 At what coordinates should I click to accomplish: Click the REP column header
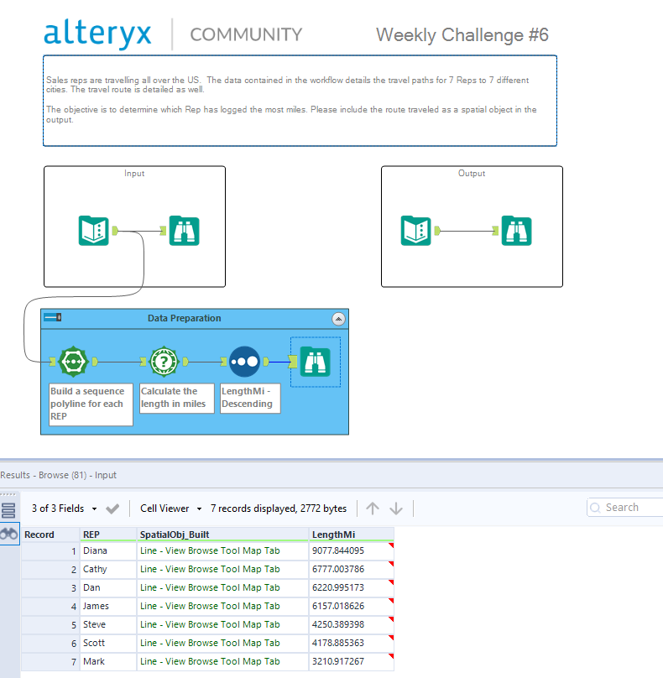[x=108, y=535]
